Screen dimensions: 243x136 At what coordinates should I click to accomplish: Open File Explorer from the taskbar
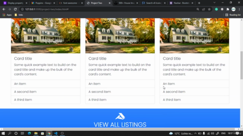pyautogui.click(x=36, y=133)
